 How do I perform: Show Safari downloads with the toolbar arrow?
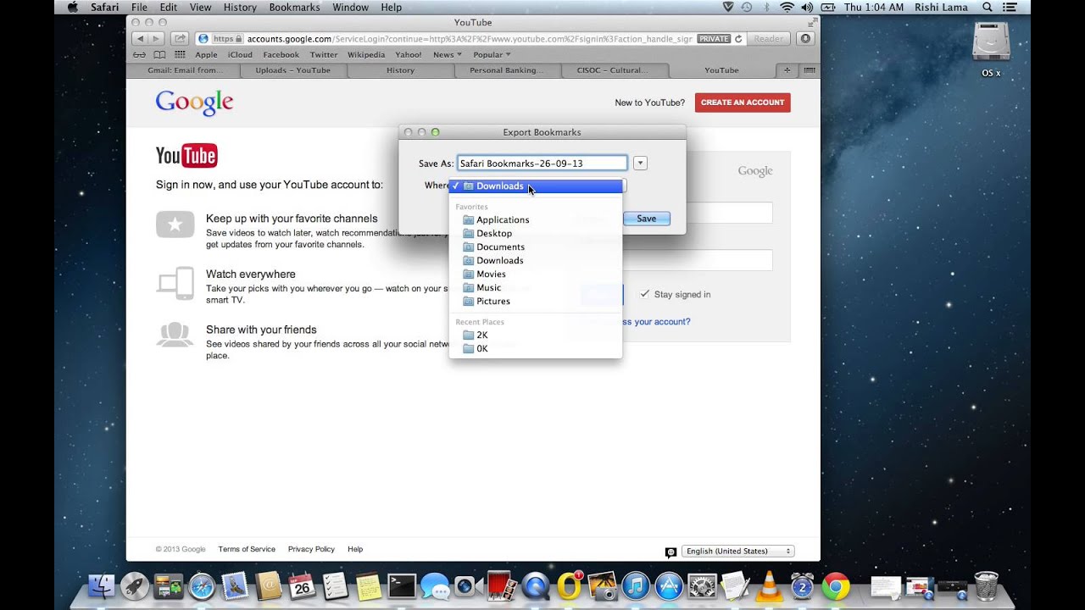(805, 39)
